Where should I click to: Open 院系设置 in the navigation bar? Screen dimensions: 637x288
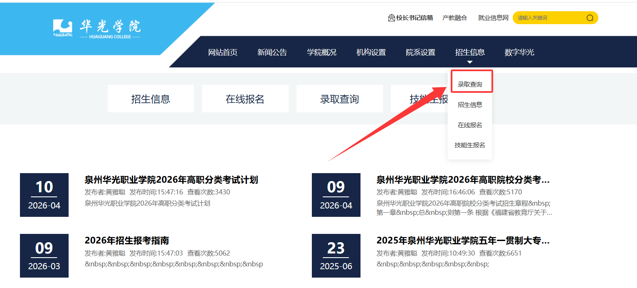tap(420, 52)
